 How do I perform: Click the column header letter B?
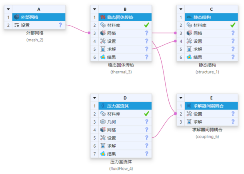(x=125, y=9)
